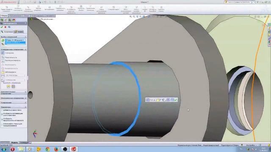Select the Tangent standard mate type
271x152 pixels.
tap(9, 65)
